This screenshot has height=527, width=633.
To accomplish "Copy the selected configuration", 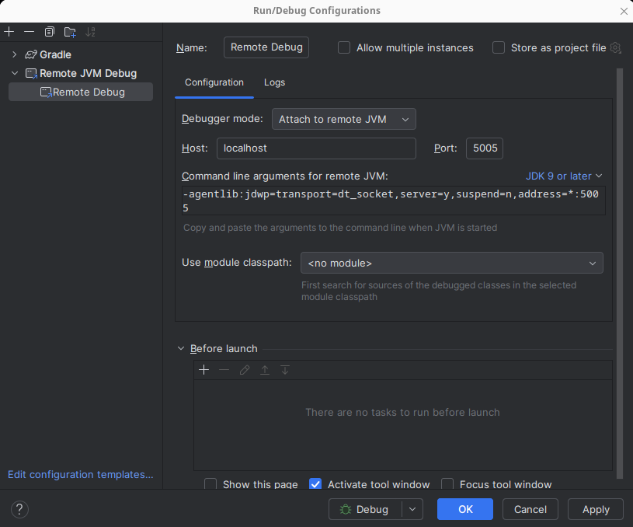I will coord(49,32).
